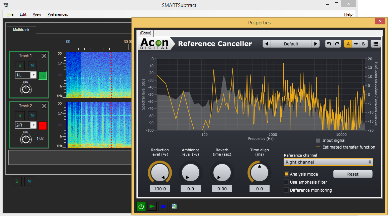Toggle the green power bypass button
Screen dimensions: 388x216
coord(141,206)
